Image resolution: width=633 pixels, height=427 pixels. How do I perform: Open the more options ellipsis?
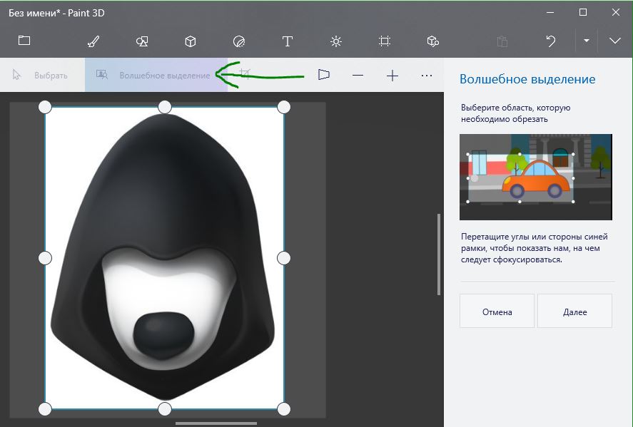click(x=427, y=76)
